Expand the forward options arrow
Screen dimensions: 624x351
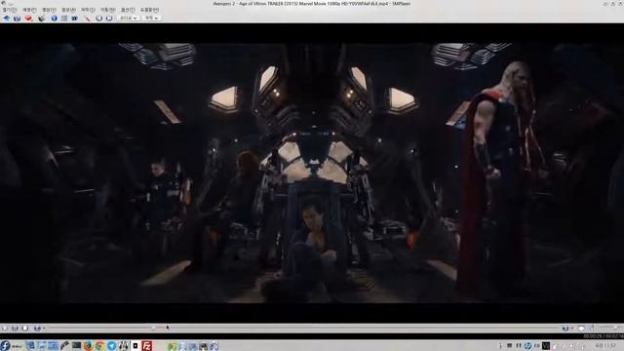[x=572, y=329]
